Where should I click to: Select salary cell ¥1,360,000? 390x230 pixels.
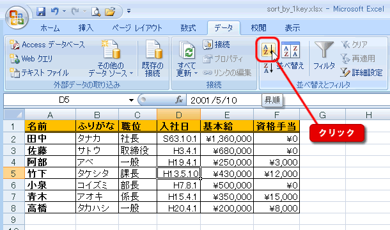[227, 139]
